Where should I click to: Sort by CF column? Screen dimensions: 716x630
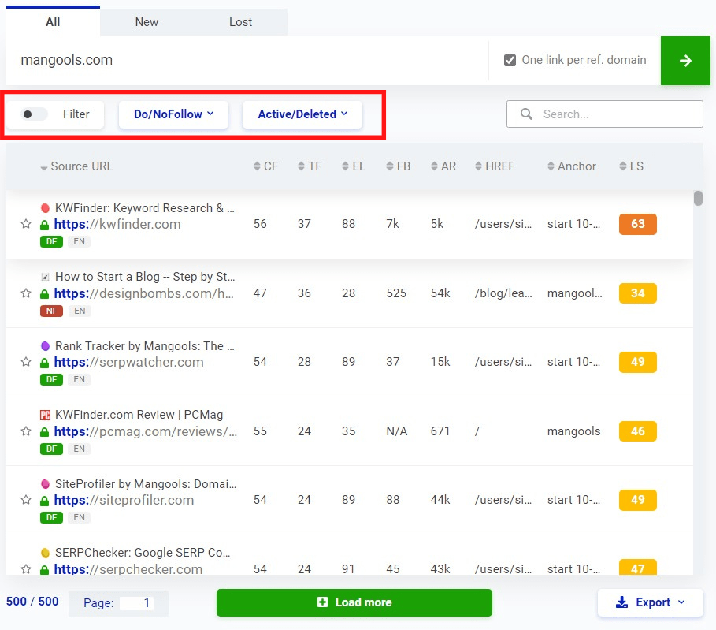[265, 166]
